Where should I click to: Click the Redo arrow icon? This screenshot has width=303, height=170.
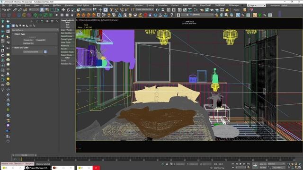[9, 9]
